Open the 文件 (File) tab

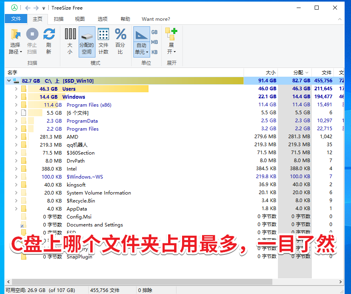point(16,19)
